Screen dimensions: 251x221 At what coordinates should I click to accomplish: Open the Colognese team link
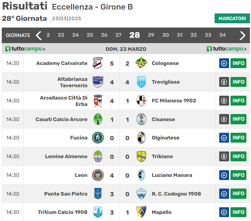tap(165, 63)
